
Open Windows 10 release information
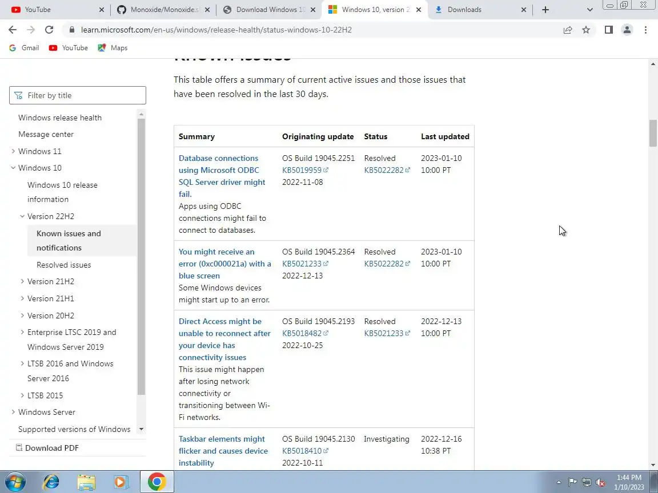[x=62, y=192]
